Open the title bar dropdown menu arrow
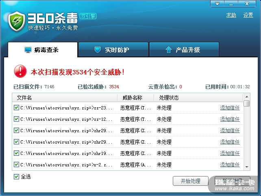This screenshot has height=196, width=261. (x=217, y=4)
